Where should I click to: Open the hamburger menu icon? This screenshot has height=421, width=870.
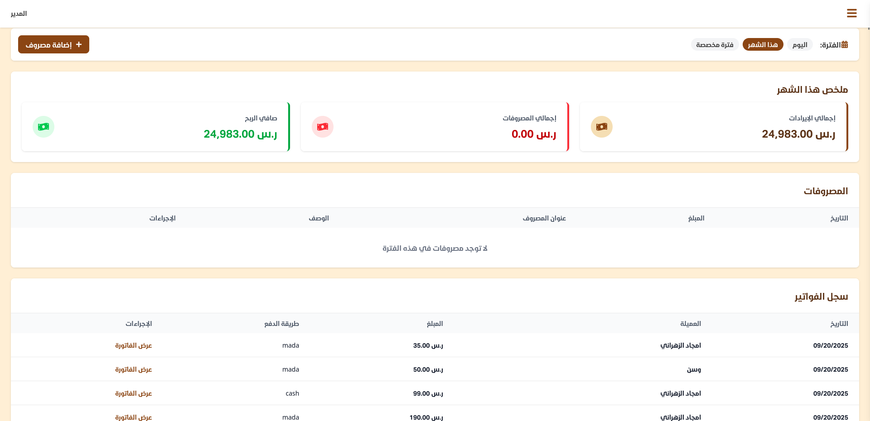(851, 14)
